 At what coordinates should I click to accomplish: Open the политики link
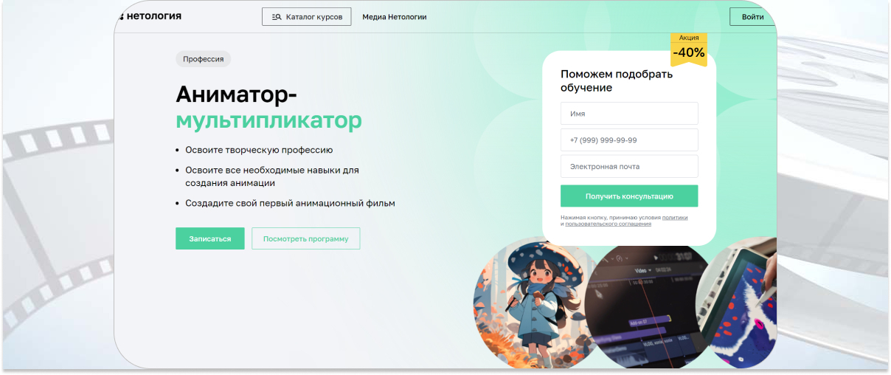coord(675,218)
